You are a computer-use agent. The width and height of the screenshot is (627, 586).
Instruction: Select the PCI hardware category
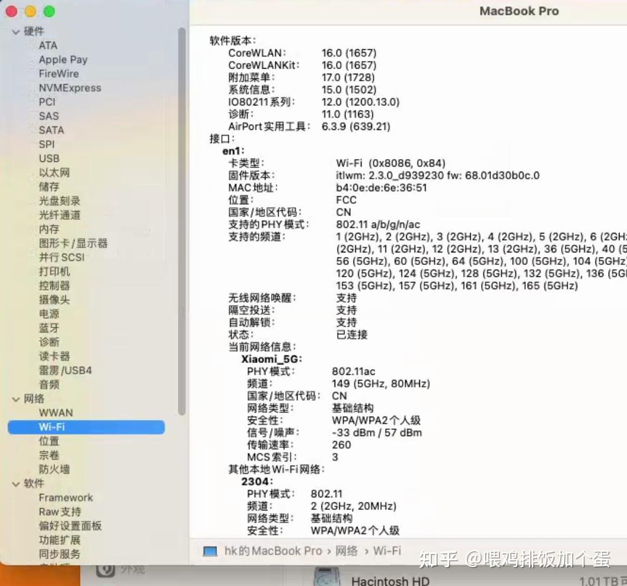click(46, 102)
